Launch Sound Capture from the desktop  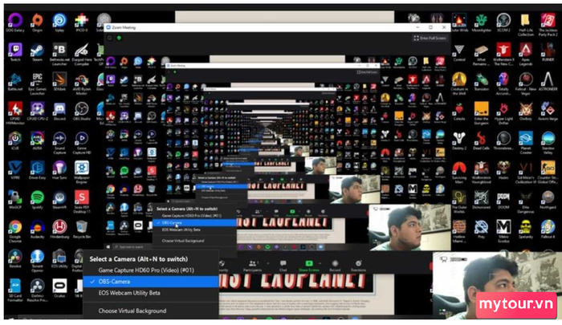click(x=59, y=143)
